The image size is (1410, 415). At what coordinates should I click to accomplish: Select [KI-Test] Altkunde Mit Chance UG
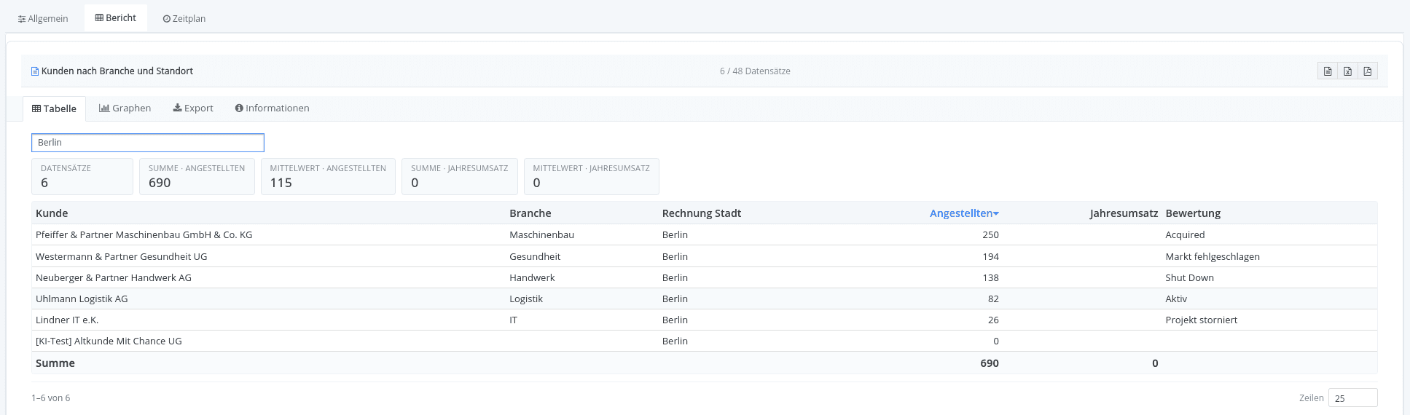pyautogui.click(x=109, y=341)
